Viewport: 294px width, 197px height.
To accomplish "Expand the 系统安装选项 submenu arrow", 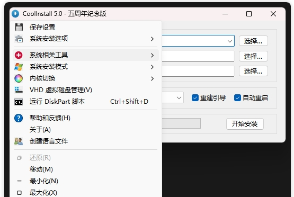I will [152, 39].
